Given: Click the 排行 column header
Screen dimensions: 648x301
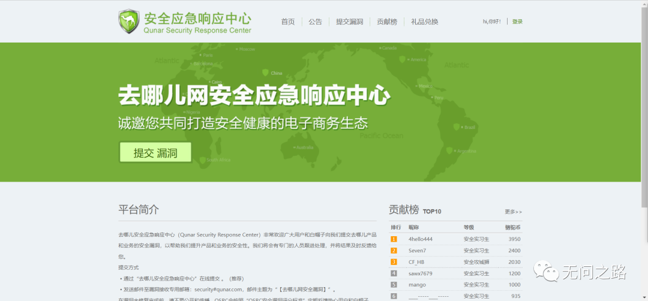Looking at the screenshot, I should click(396, 227).
